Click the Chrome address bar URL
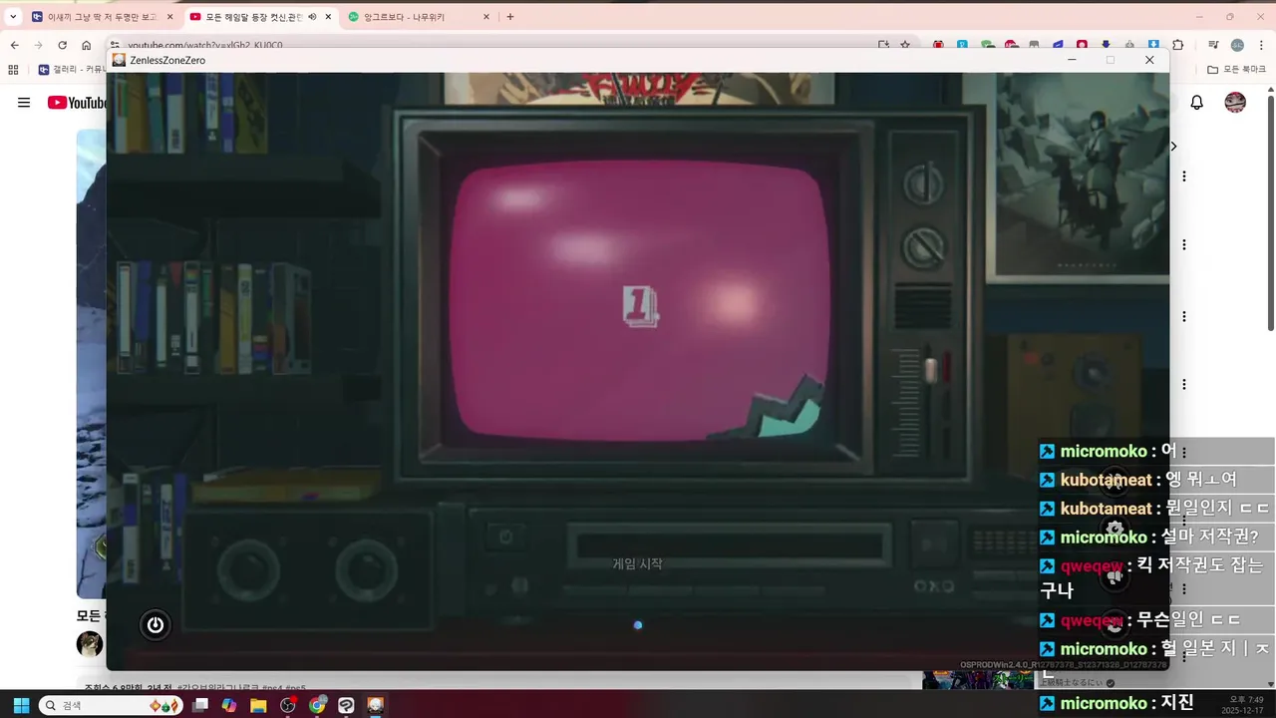Image resolution: width=1276 pixels, height=718 pixels. click(206, 45)
